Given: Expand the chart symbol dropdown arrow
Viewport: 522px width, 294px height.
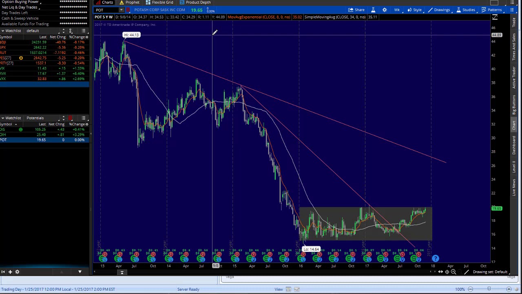Looking at the screenshot, I should point(121,10).
